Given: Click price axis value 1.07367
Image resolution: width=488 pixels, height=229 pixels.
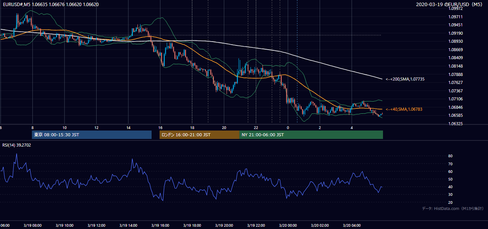Looking at the screenshot, I should pos(456,91).
